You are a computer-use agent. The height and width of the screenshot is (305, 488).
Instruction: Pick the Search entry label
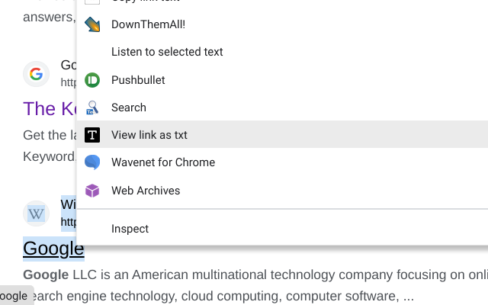tap(129, 108)
